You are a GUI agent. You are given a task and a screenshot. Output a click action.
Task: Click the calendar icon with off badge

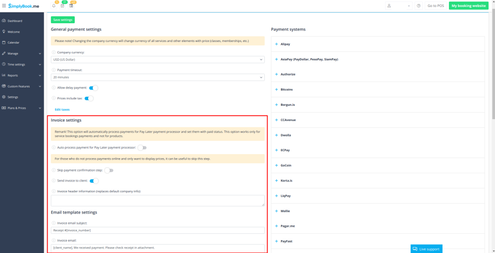[71, 6]
